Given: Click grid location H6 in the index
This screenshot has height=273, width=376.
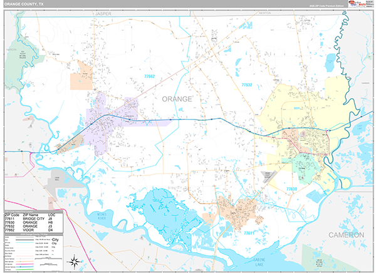Looking at the screenshot, I should [x=50, y=222].
